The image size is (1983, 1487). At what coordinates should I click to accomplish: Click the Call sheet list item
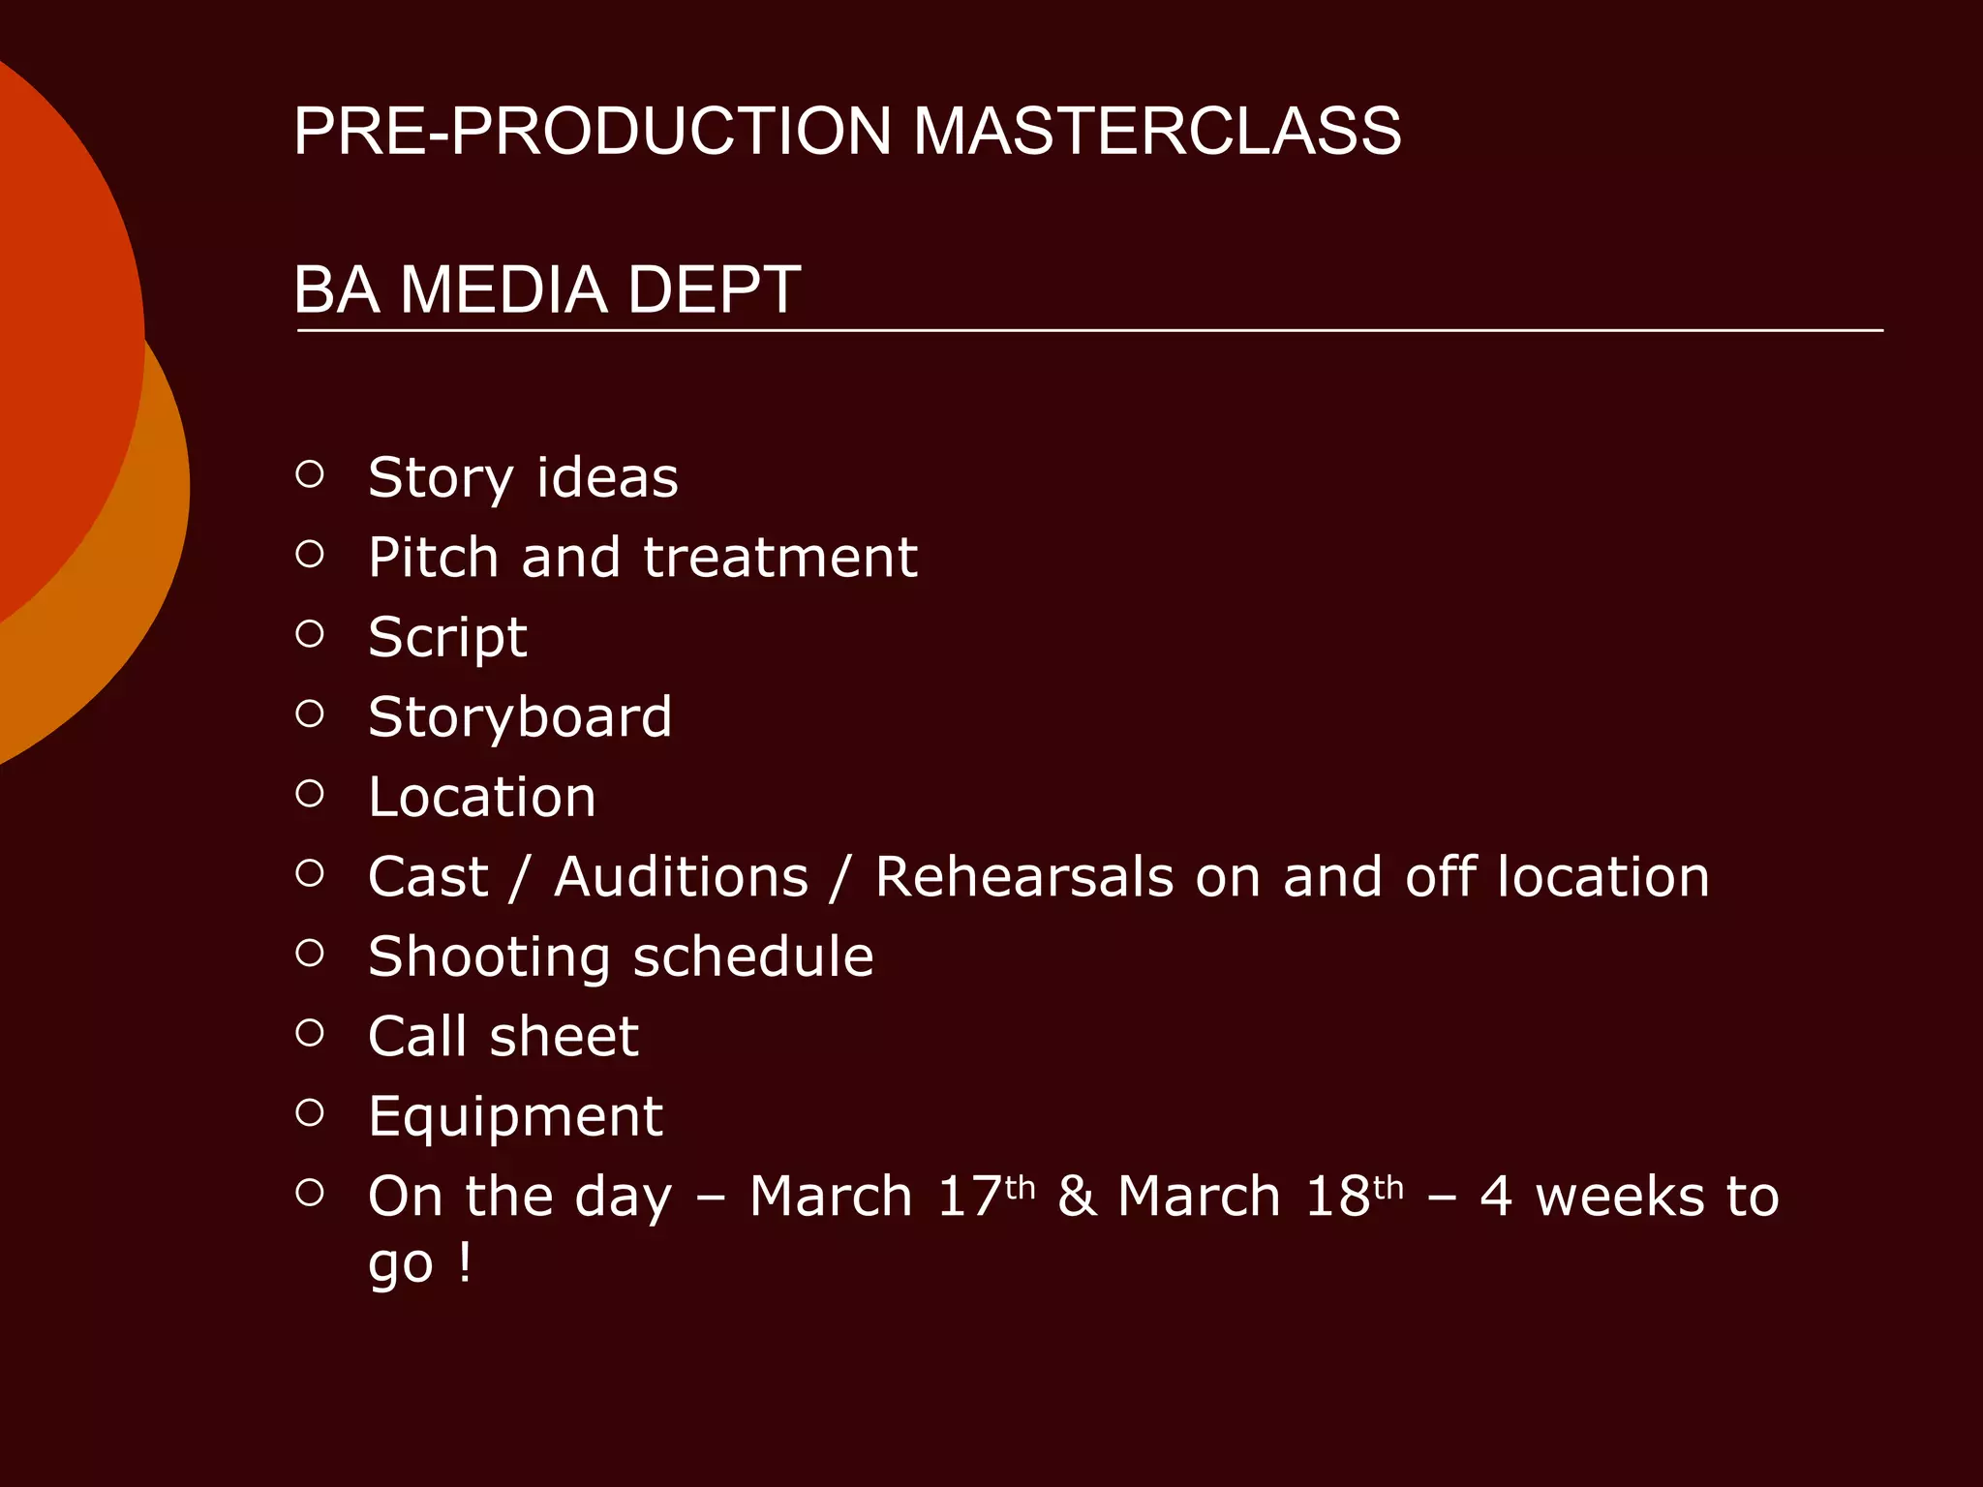[x=503, y=1037]
